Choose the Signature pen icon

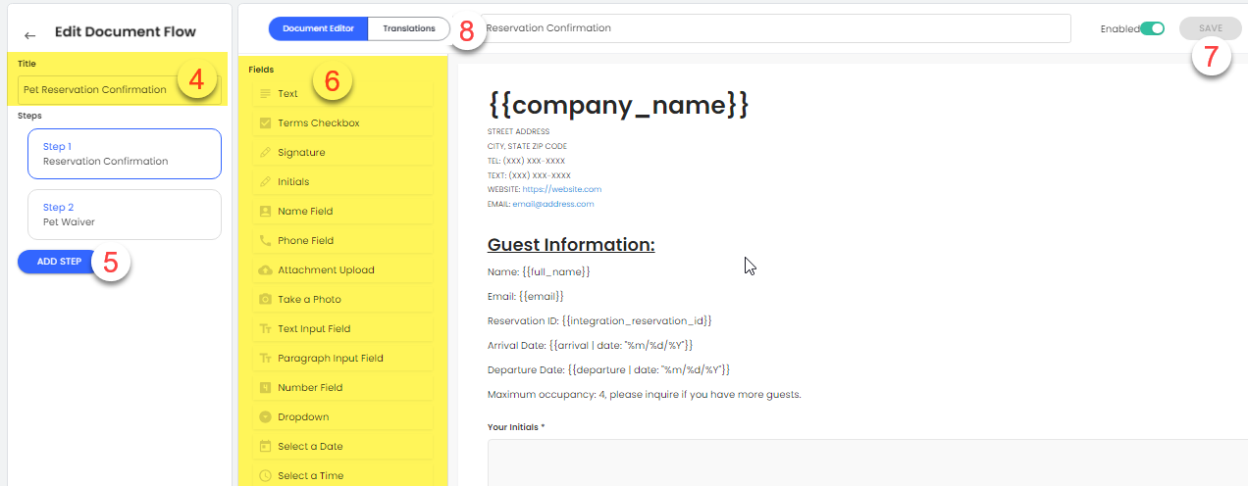(265, 153)
